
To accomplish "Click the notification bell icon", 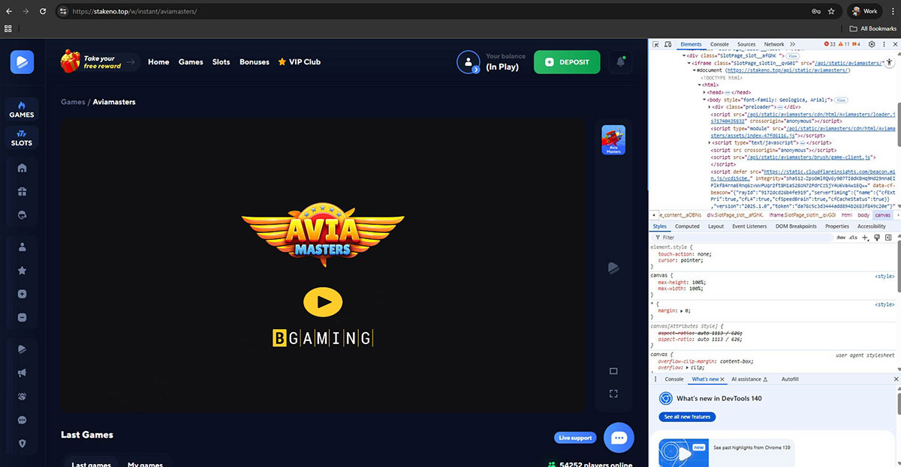I will 620,62.
